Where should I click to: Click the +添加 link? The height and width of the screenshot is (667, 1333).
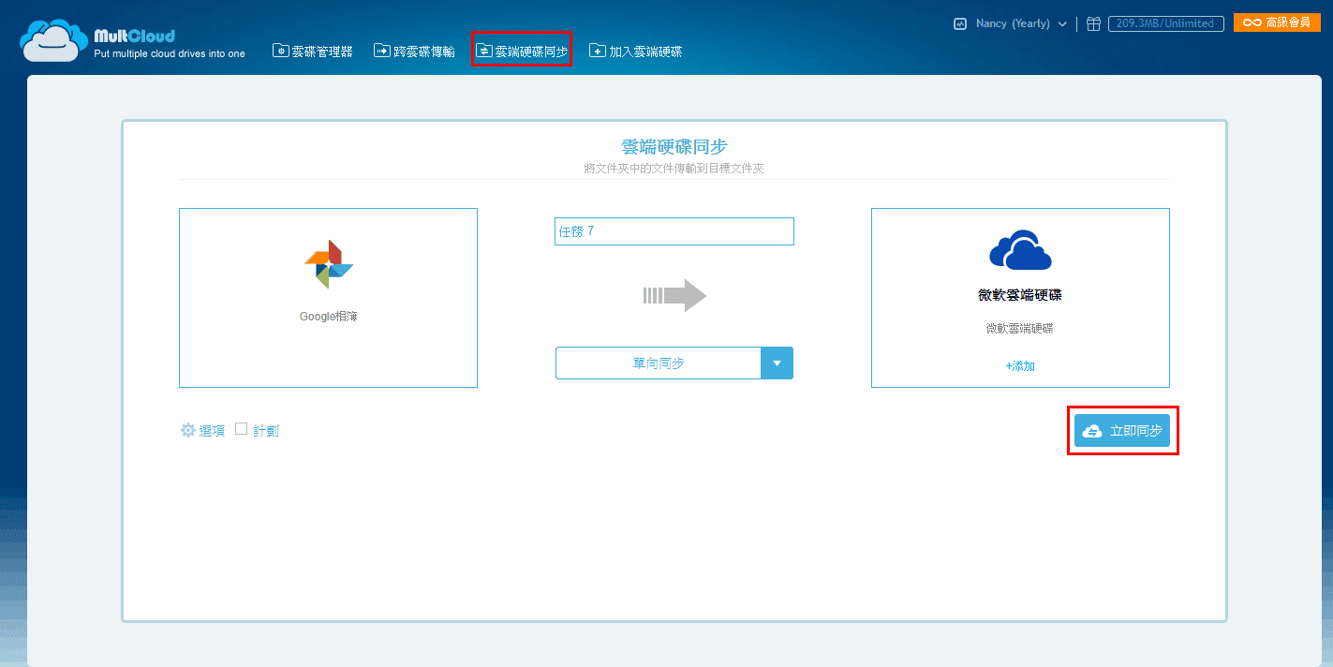[x=1020, y=366]
